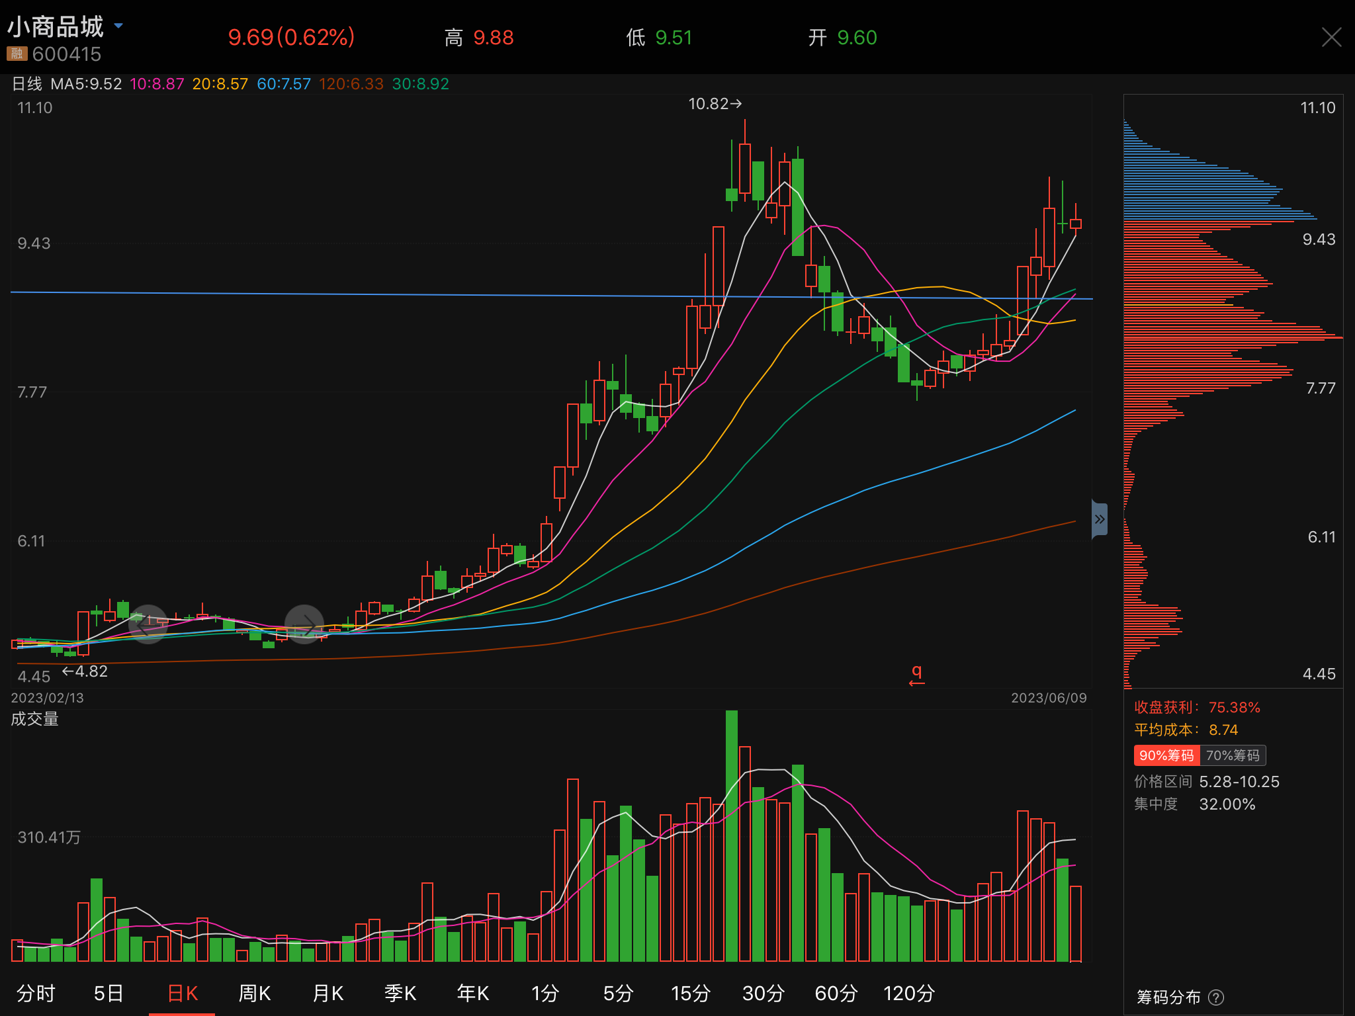The width and height of the screenshot is (1355, 1016).
Task: Select the 60分 interval
Action: (x=836, y=993)
